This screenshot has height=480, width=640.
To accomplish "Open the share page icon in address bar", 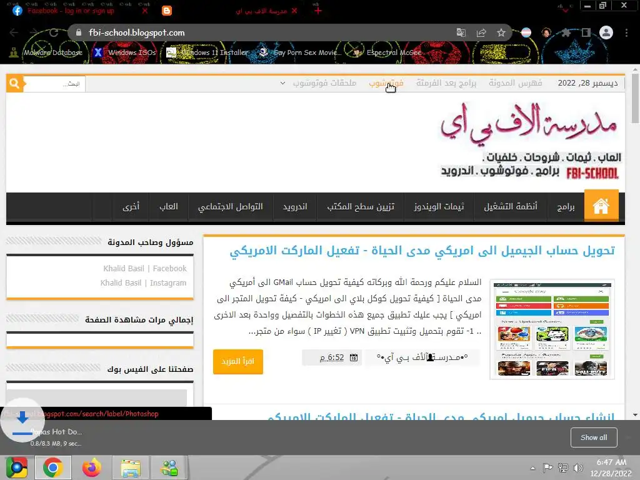I will click(481, 32).
